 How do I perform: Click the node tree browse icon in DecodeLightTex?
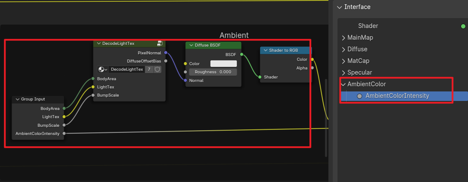103,69
